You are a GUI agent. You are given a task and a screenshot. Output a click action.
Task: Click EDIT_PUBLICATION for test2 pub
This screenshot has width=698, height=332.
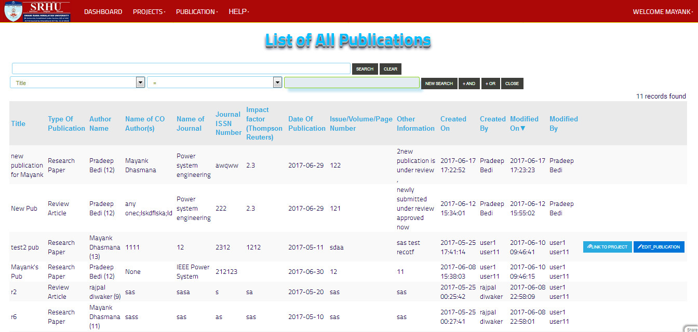click(x=659, y=247)
